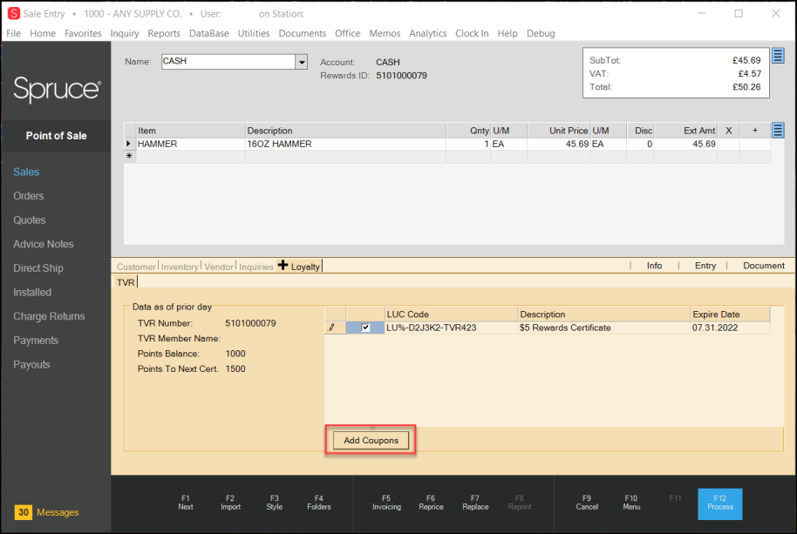797x534 pixels.
Task: Open Quotes in the sidebar
Action: [30, 220]
